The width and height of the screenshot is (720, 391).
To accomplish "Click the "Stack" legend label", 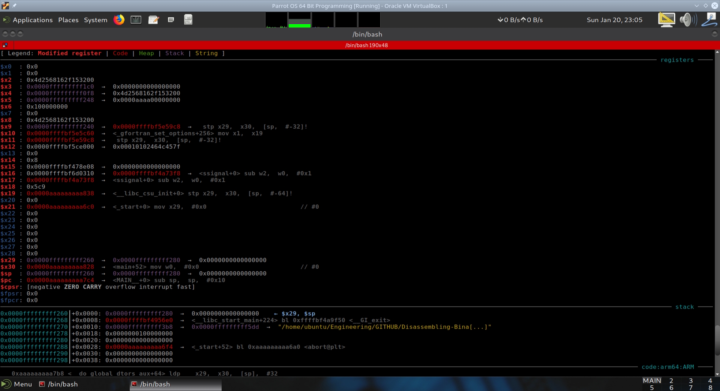I will [x=174, y=53].
